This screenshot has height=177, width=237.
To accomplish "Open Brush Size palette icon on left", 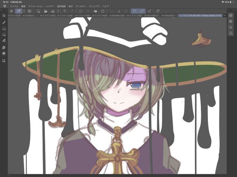I will (x=4, y=41).
